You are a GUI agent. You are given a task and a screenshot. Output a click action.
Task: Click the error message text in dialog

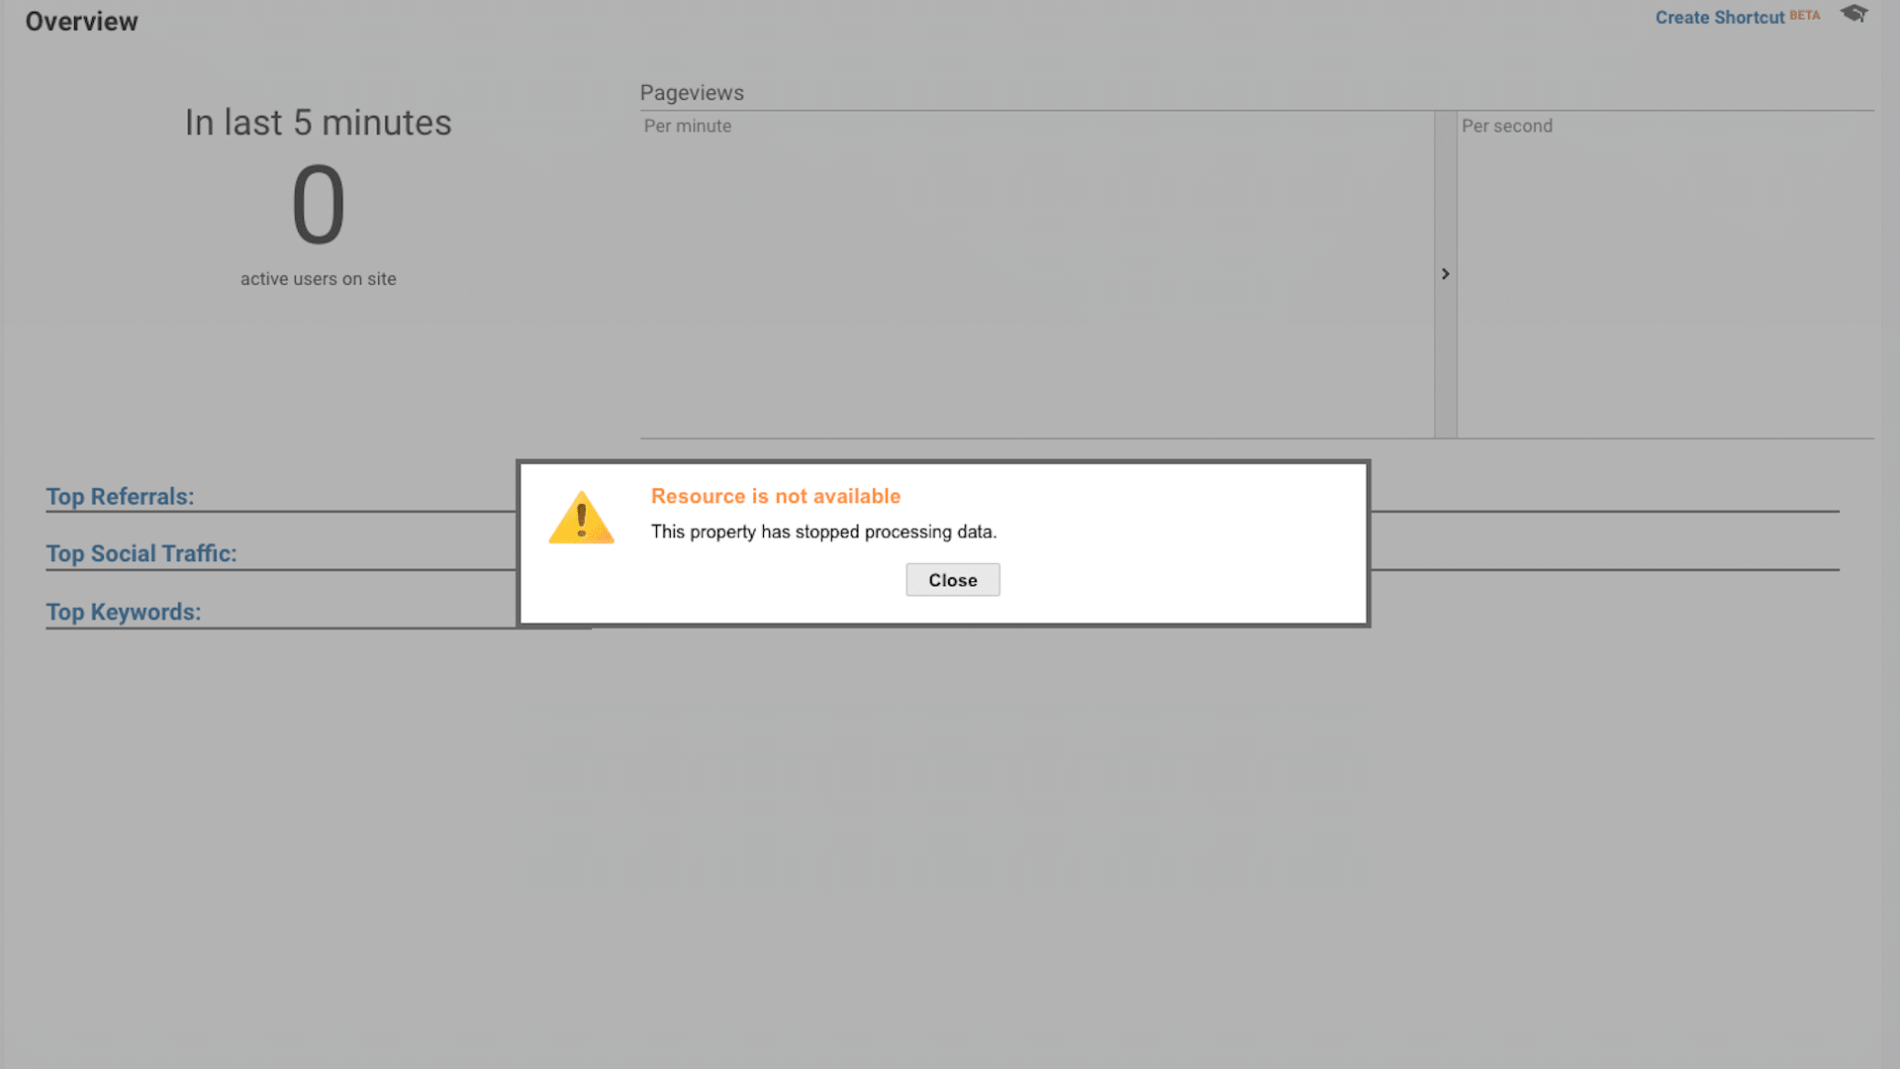(x=824, y=532)
